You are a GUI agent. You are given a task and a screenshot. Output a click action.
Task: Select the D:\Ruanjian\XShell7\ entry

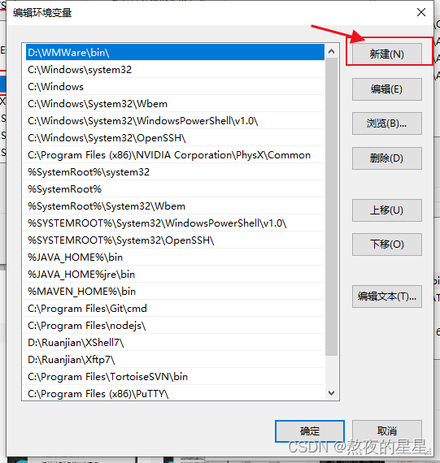point(174,343)
